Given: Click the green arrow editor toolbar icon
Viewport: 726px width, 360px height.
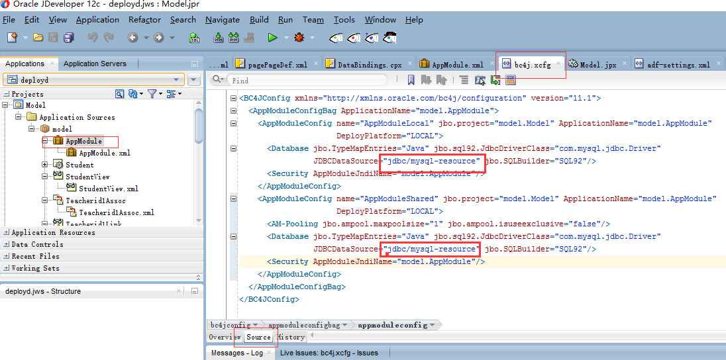Looking at the screenshot, I should point(495,80).
